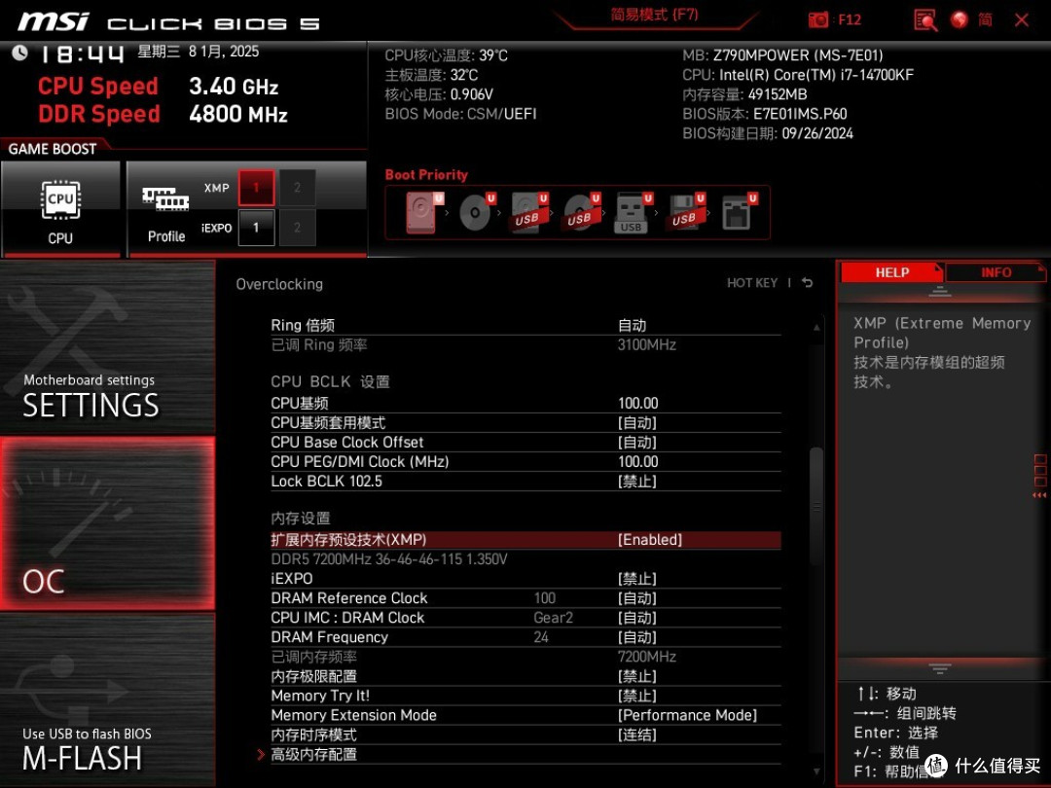Enable iEXPO profile 2

297,228
